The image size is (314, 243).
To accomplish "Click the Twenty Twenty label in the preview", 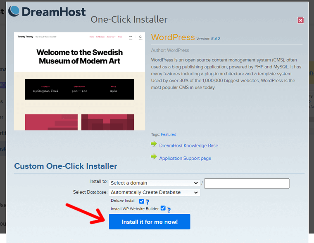I will click(x=25, y=37).
